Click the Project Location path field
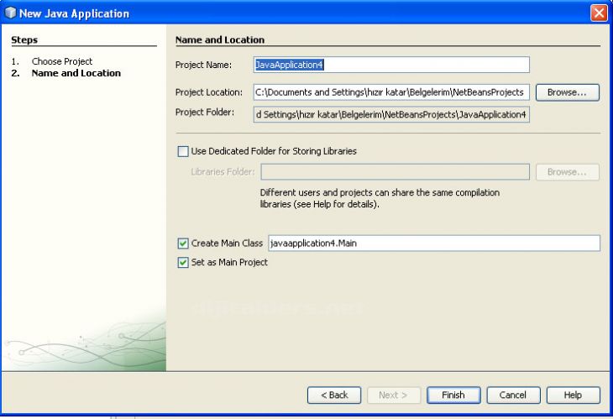 pyautogui.click(x=391, y=92)
